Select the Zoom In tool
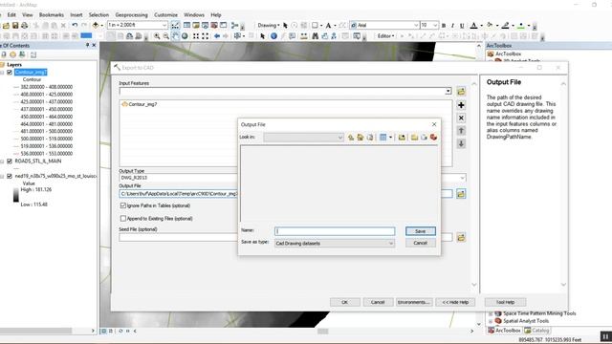 coord(157,36)
